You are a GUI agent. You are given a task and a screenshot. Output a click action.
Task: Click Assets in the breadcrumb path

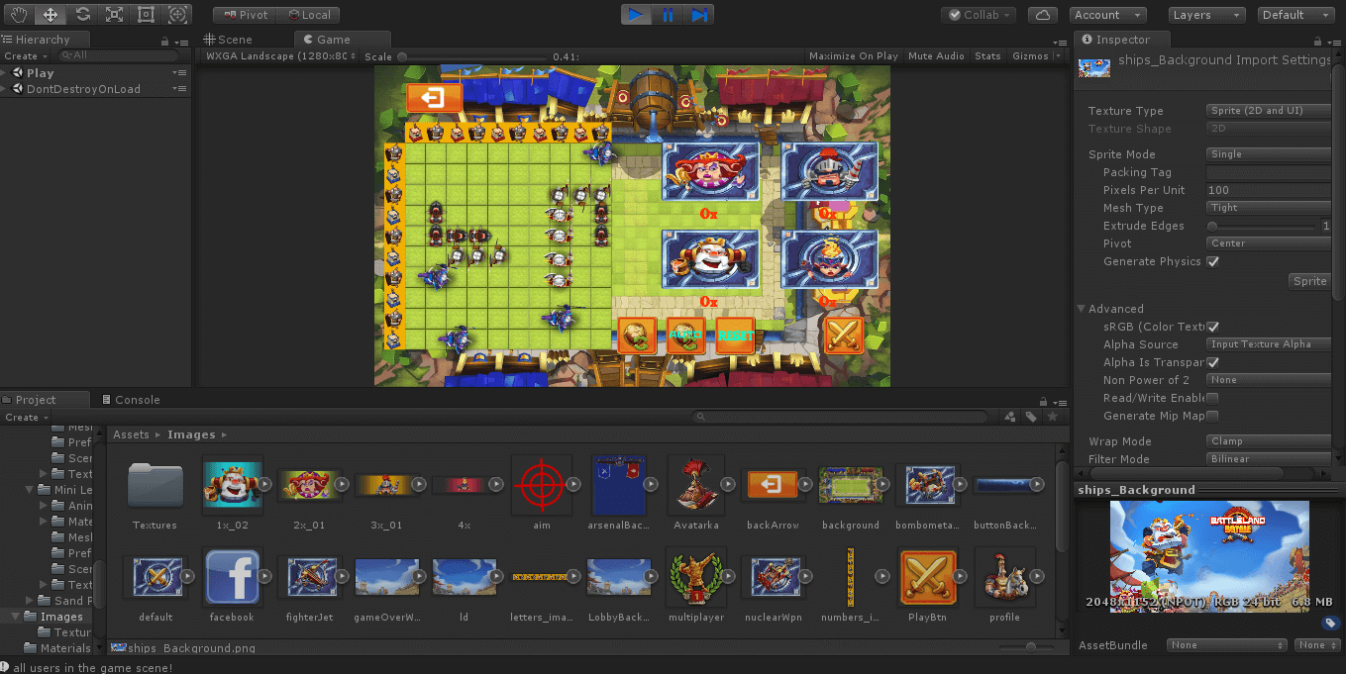point(131,434)
